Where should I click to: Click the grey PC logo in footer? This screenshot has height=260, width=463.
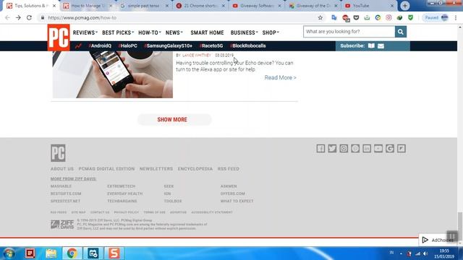pos(58,153)
